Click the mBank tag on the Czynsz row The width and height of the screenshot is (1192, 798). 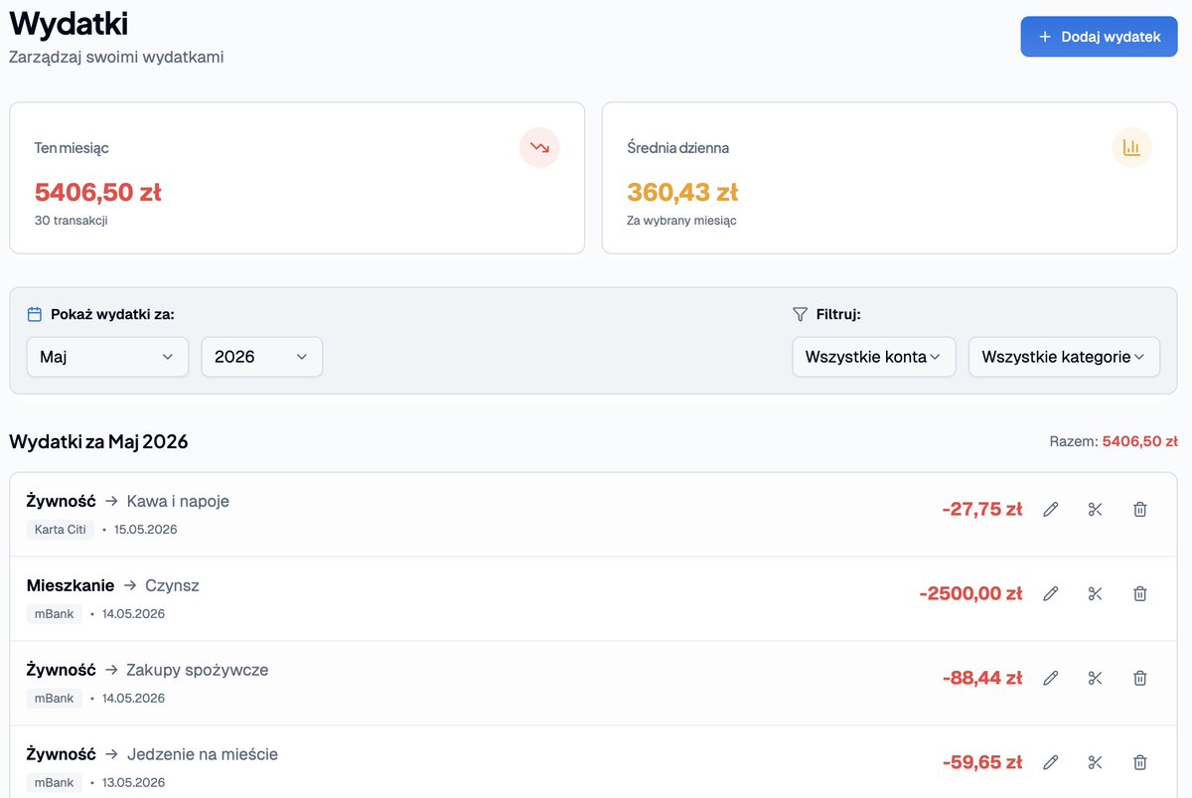[55, 614]
